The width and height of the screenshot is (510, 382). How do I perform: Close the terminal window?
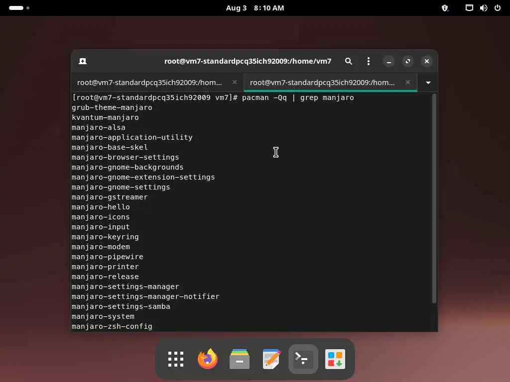coord(427,61)
